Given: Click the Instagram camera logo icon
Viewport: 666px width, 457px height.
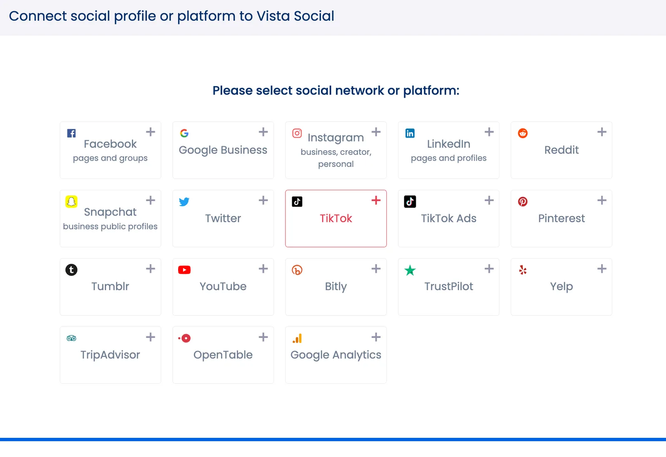Looking at the screenshot, I should click(x=297, y=133).
